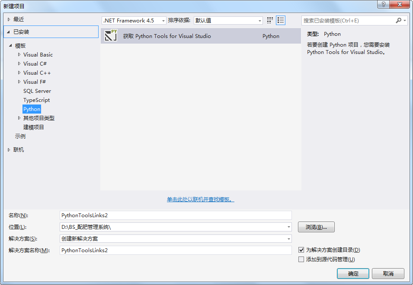Click 取消 button
Viewport: 413px width, 285px height.
388,274
